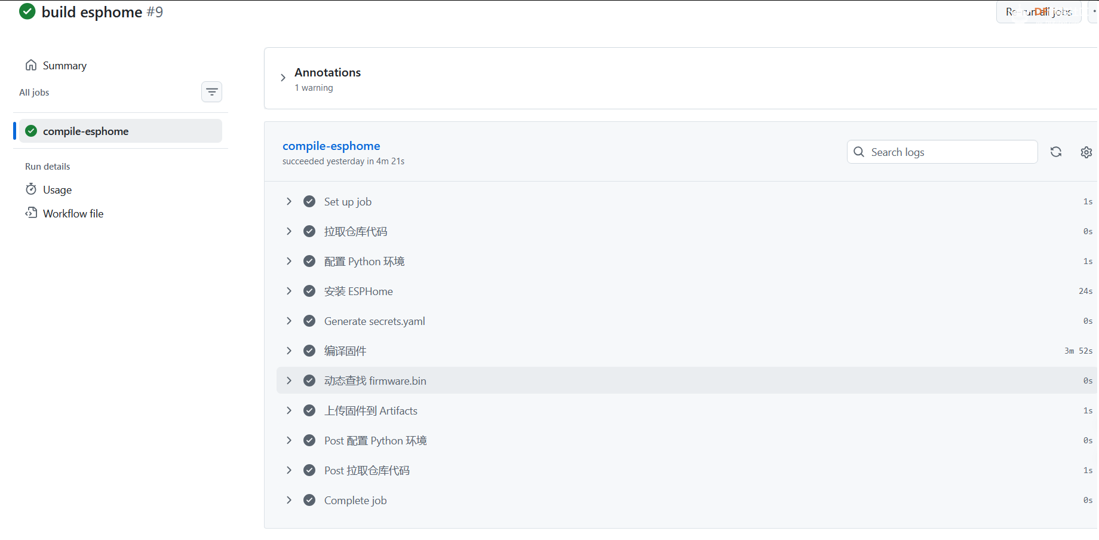This screenshot has height=540, width=1099.
Task: Click the Complete job check icon
Action: tap(309, 500)
